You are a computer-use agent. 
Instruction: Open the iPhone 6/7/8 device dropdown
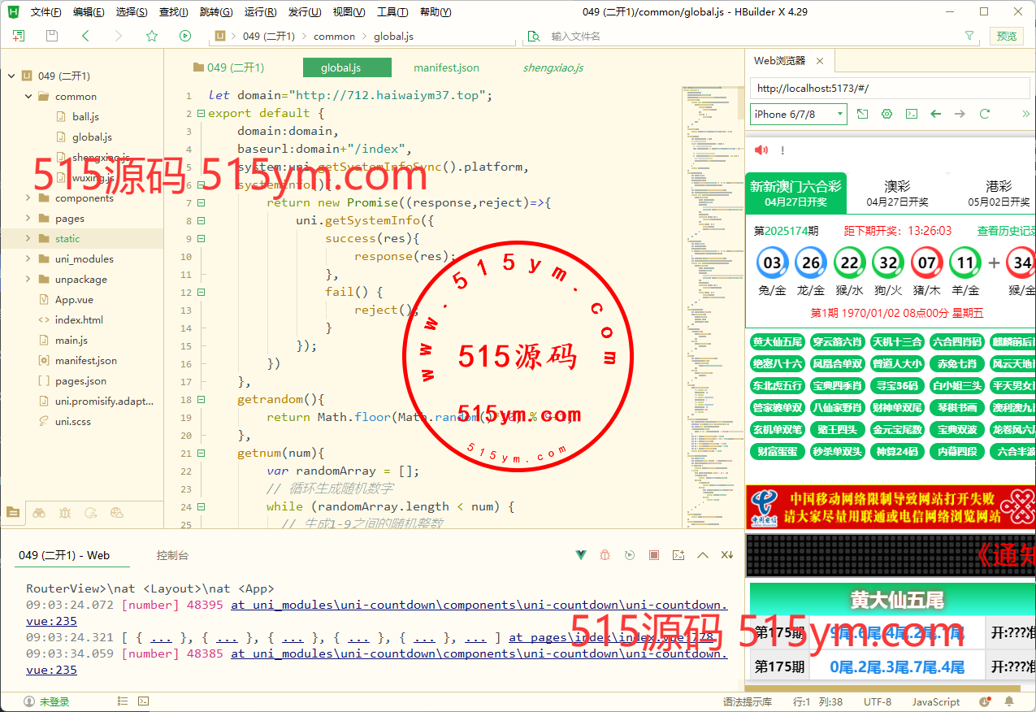click(x=798, y=114)
